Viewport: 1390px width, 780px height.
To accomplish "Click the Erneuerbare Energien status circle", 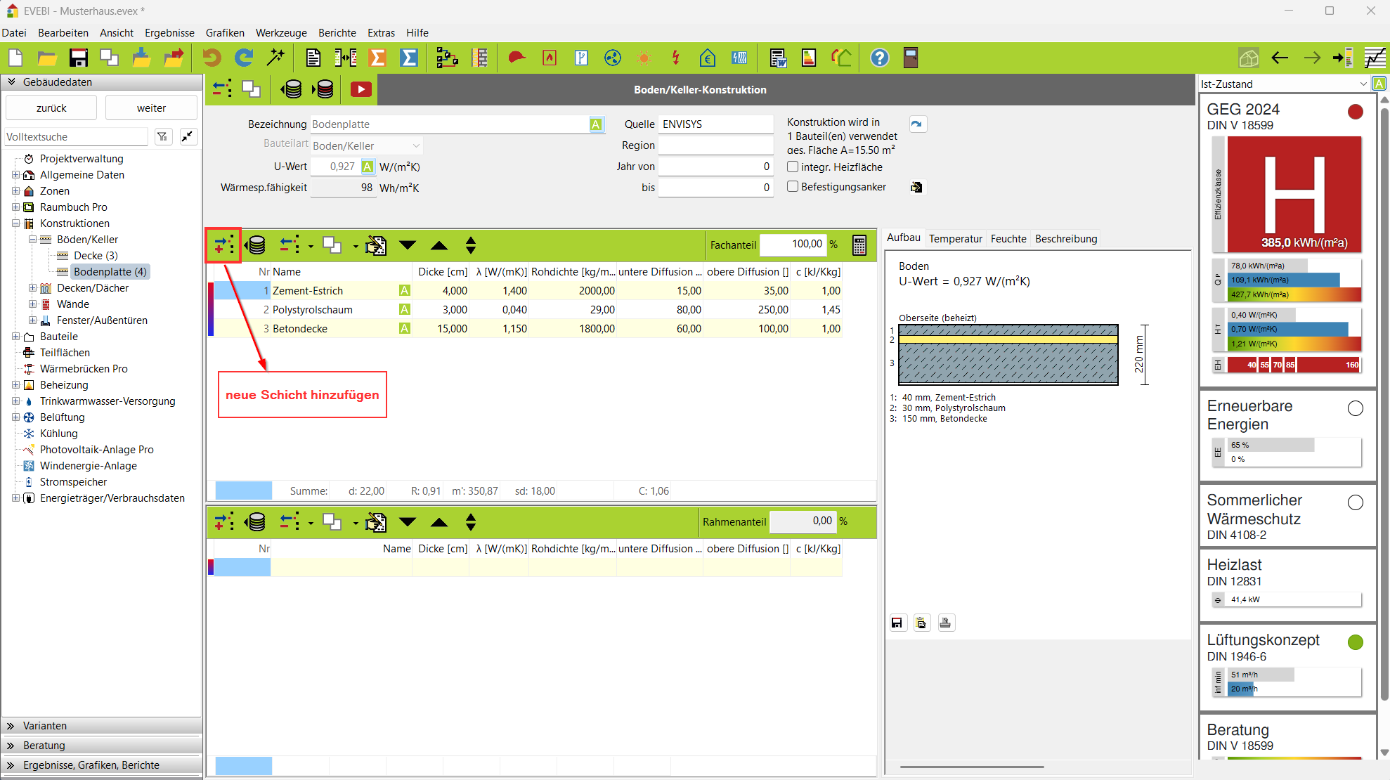I will (1356, 408).
